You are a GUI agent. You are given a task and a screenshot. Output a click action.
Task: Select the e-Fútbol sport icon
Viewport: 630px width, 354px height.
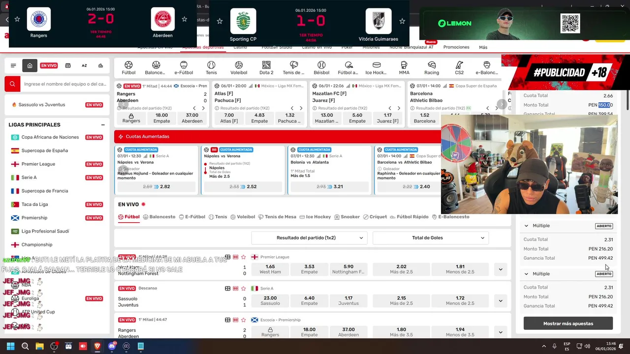click(184, 68)
